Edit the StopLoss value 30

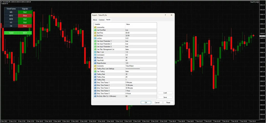(141, 58)
